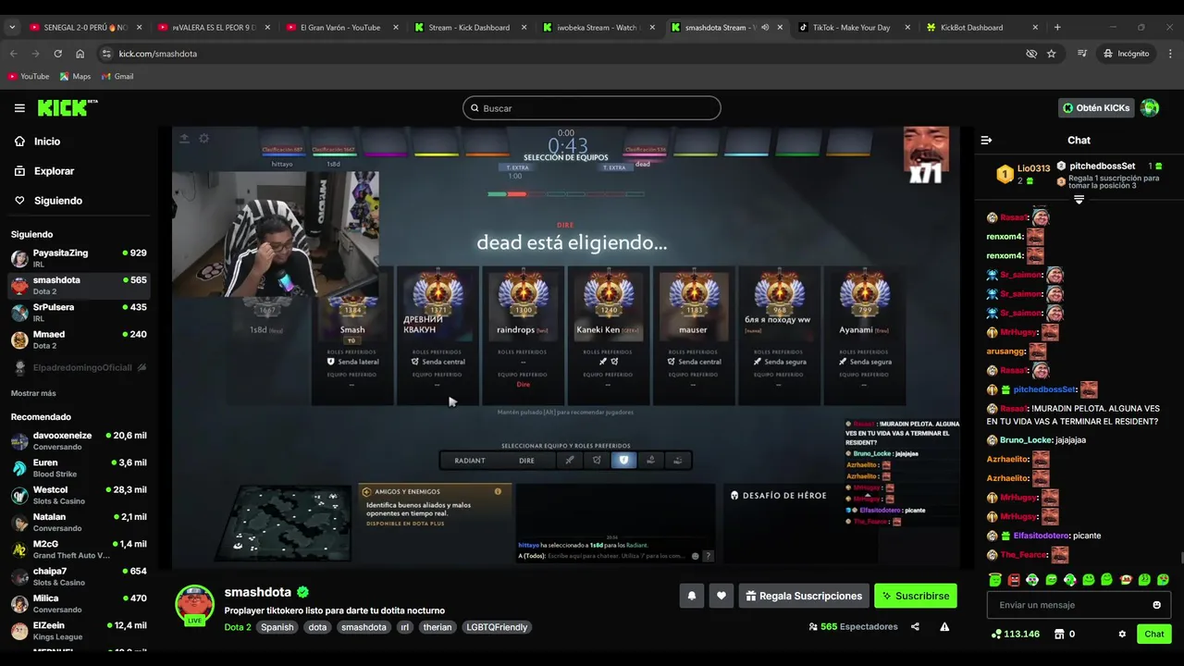Collapse the chat panel with the arrow icon
The width and height of the screenshot is (1184, 666).
pyautogui.click(x=986, y=141)
